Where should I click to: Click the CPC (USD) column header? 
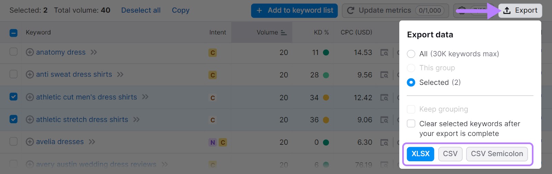356,32
